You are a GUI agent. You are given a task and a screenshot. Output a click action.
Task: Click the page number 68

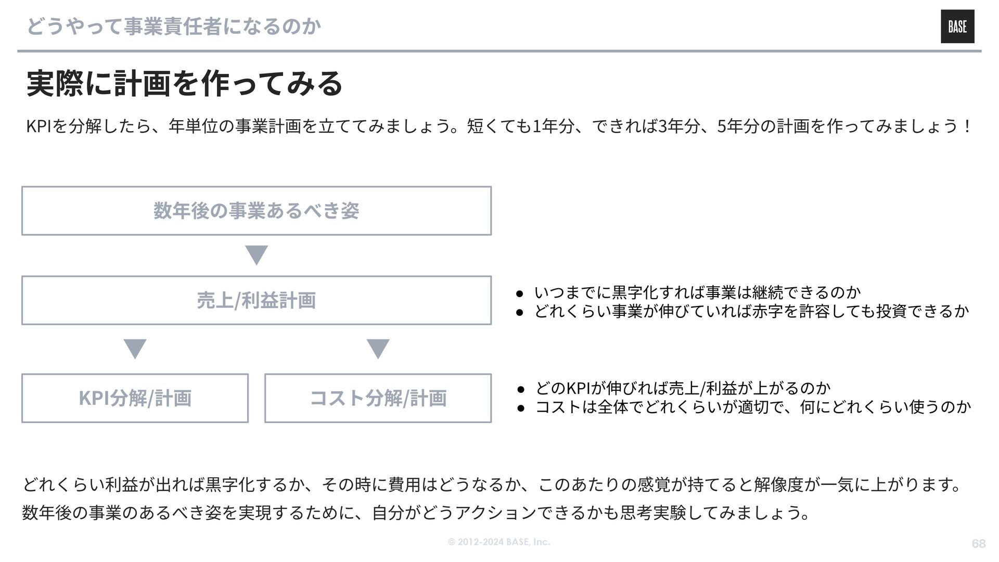[978, 544]
